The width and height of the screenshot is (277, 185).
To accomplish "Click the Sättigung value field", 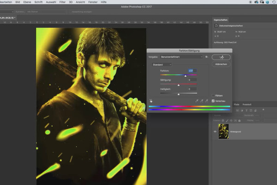I will (x=193, y=80).
